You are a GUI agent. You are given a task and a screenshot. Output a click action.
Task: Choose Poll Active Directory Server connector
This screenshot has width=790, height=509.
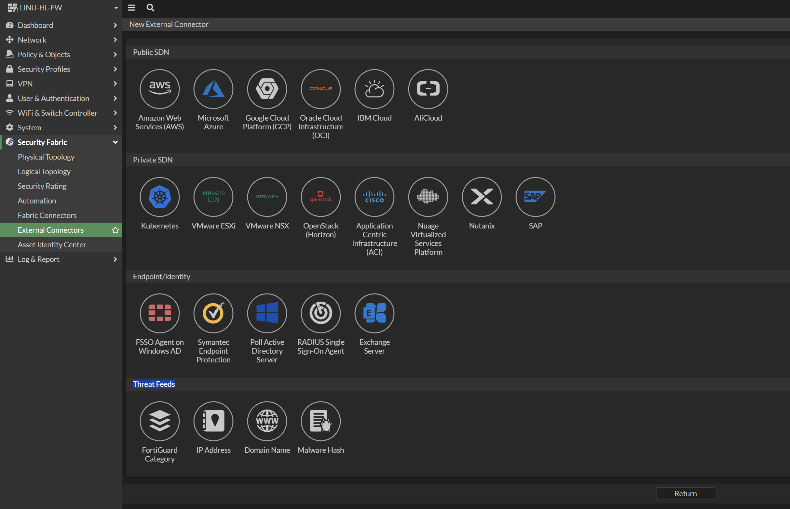267,313
